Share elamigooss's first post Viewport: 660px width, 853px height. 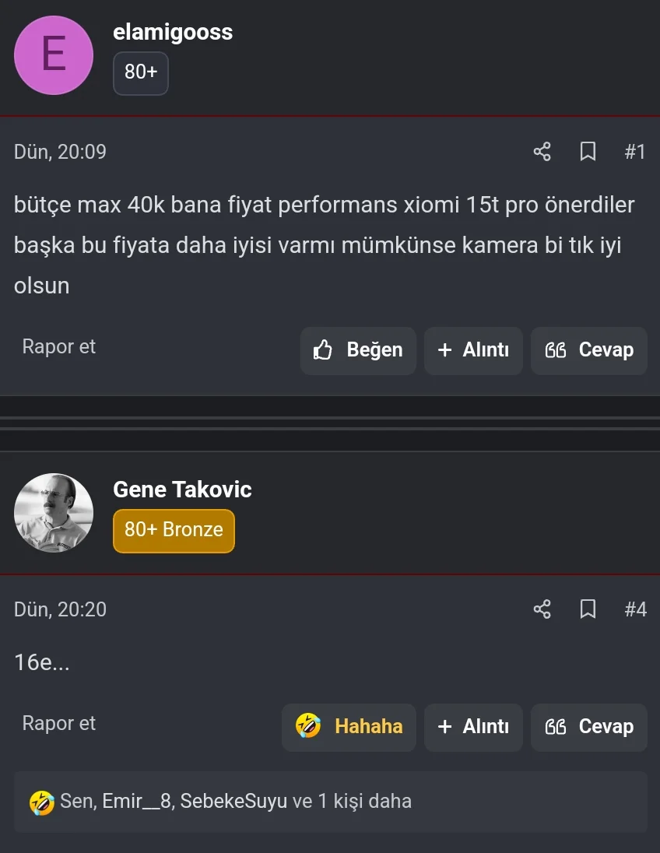pyautogui.click(x=542, y=151)
